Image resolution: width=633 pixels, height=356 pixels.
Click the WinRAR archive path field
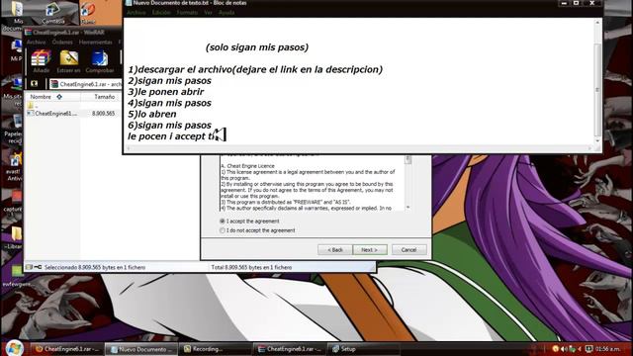pyautogui.click(x=86, y=84)
